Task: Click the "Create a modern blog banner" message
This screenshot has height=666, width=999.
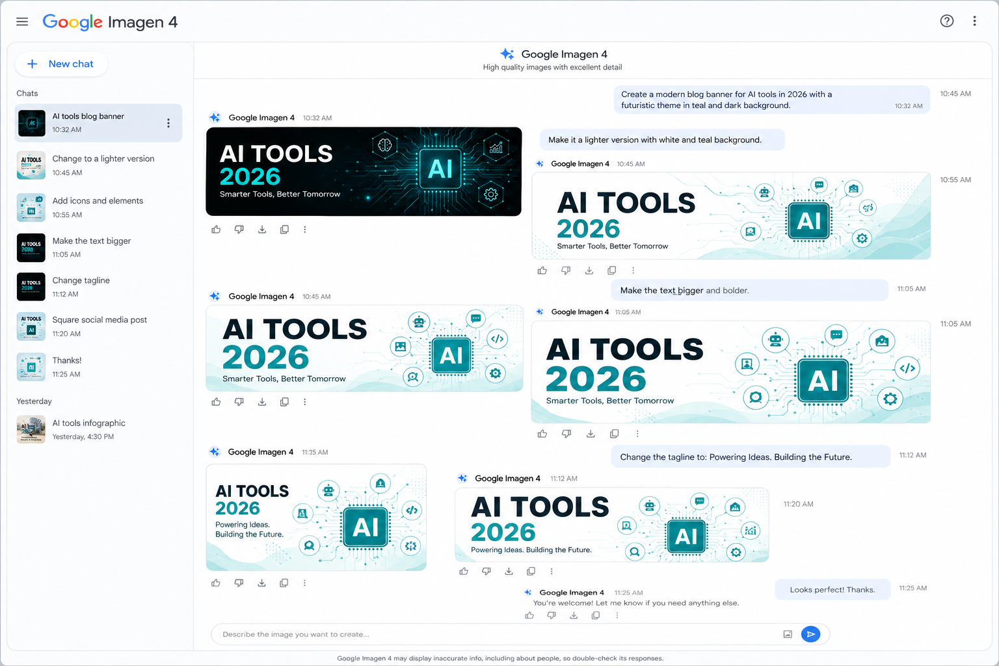Action: point(772,100)
